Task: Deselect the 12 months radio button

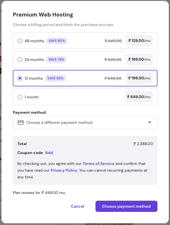Action: click(20, 78)
